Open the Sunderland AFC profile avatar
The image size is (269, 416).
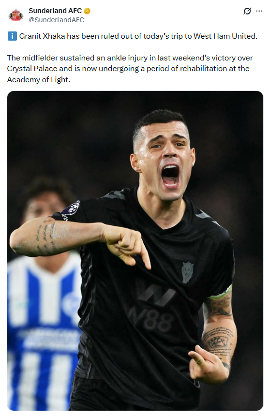pos(16,15)
